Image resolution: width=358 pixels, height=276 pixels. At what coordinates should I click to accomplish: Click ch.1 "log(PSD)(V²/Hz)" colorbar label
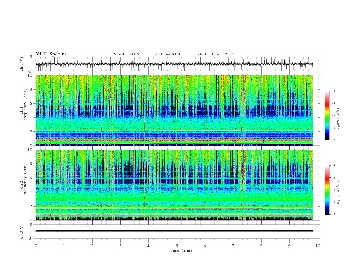coord(339,118)
